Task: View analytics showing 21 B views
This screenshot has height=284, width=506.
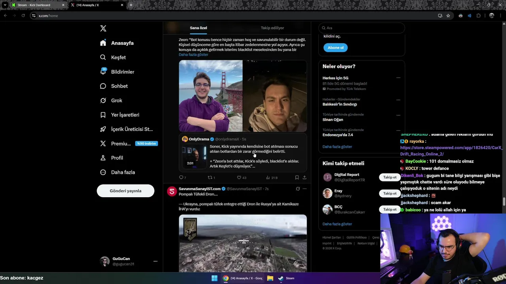Action: [272, 177]
